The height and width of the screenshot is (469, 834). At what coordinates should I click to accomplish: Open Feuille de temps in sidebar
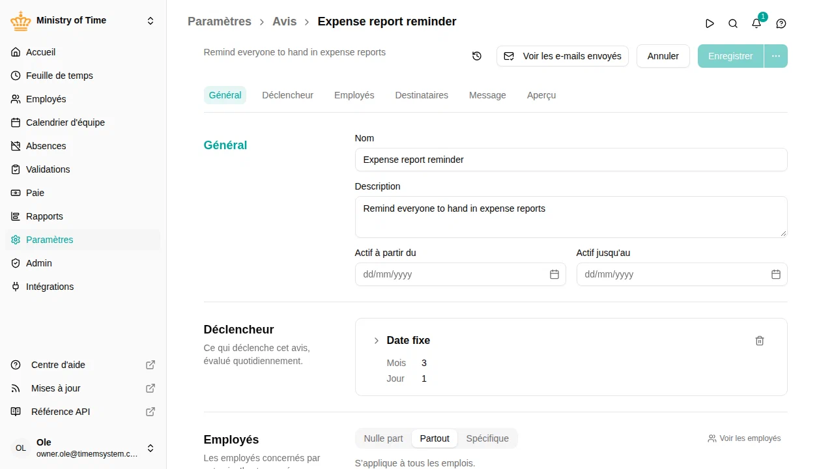[83, 76]
